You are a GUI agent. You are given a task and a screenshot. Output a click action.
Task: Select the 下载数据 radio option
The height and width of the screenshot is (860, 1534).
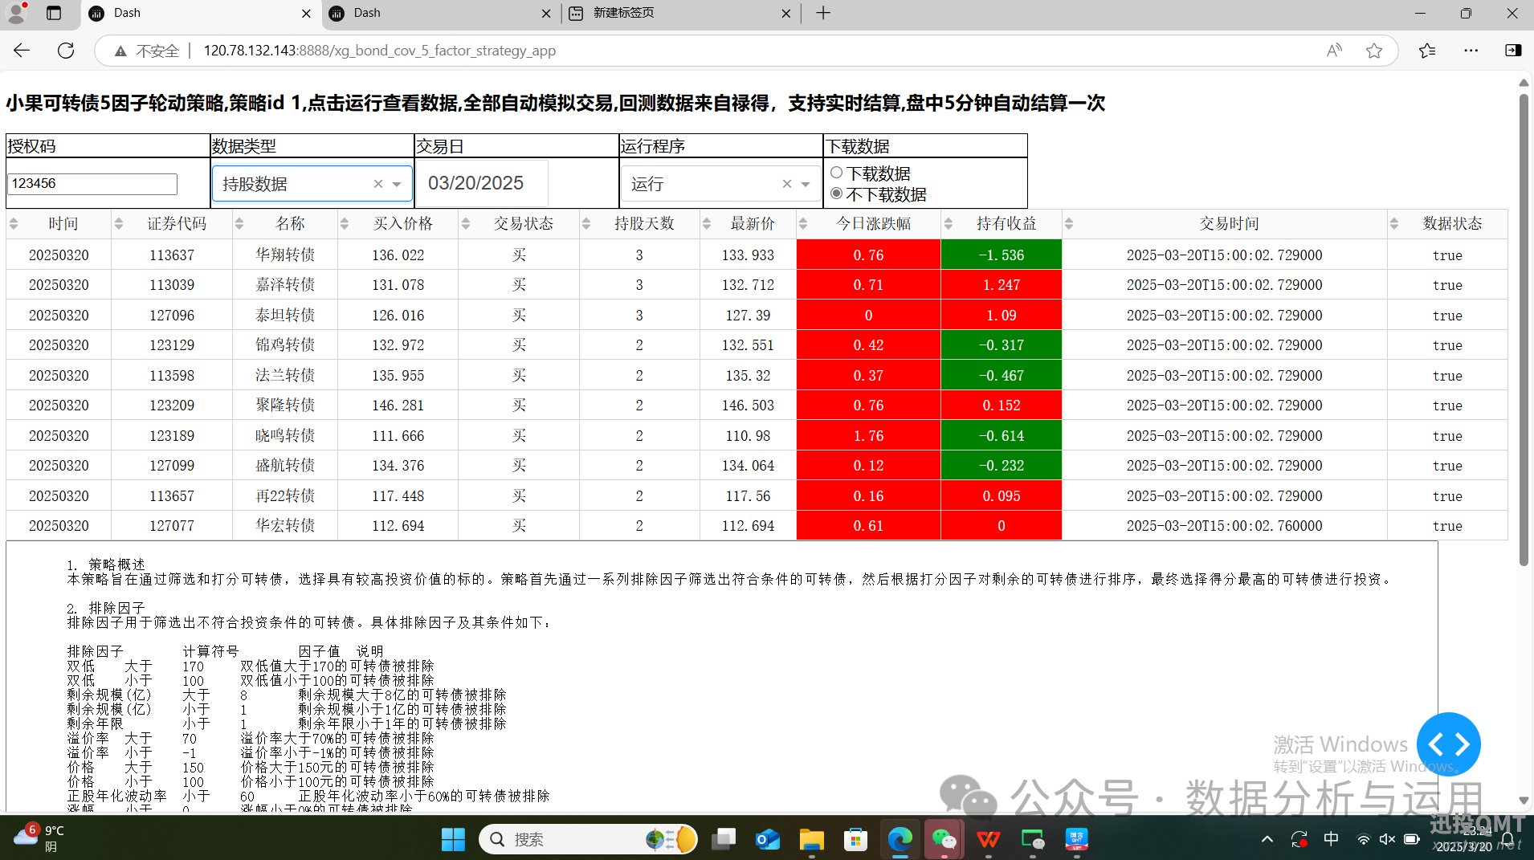[837, 173]
